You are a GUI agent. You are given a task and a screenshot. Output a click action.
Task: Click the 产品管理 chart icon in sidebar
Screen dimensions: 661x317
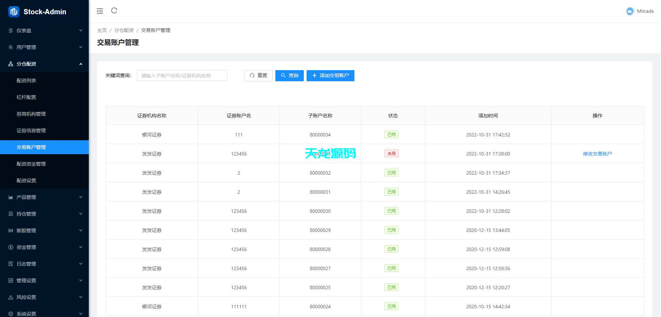pyautogui.click(x=11, y=197)
